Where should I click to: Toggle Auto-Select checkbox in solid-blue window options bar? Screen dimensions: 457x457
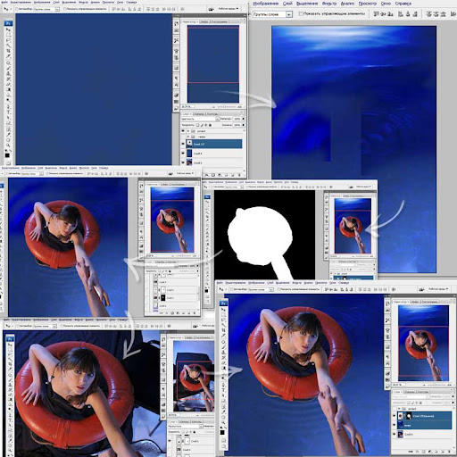[17, 9]
